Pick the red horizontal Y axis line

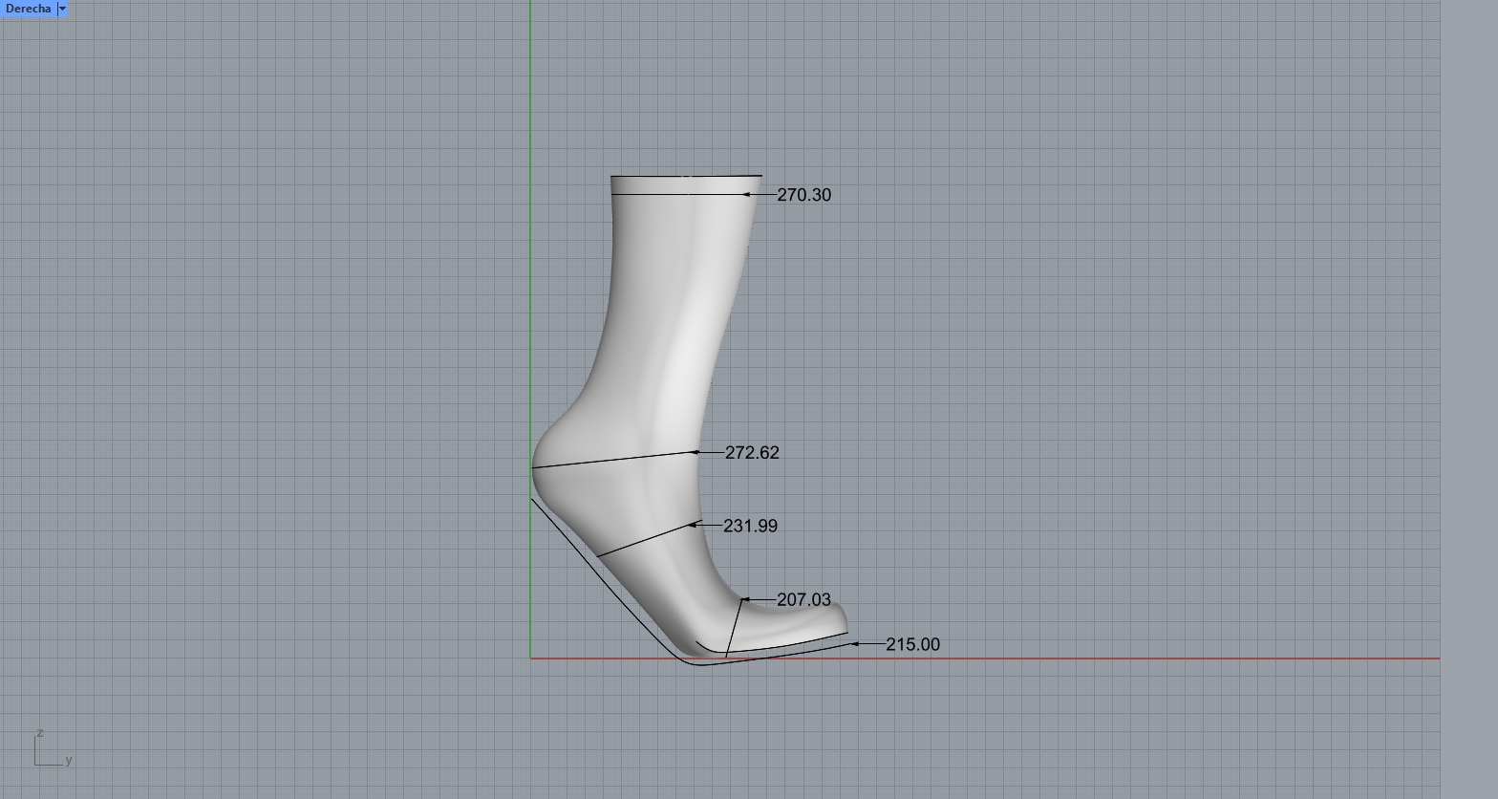[x=1146, y=659]
